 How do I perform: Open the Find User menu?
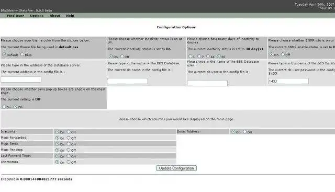15,16
